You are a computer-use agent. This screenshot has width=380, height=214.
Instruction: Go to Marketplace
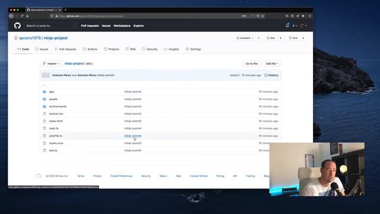pyautogui.click(x=122, y=26)
